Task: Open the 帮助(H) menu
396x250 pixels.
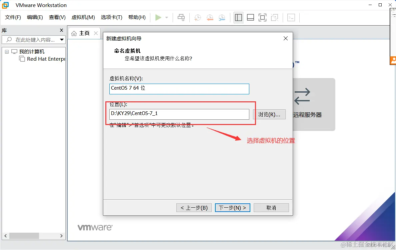Action: tap(137, 17)
